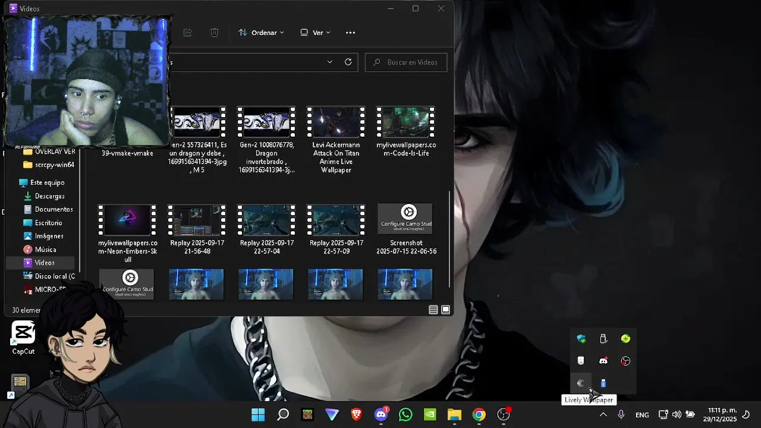Toggle the do not disturb moon icon
761x428 pixels.
[747, 415]
